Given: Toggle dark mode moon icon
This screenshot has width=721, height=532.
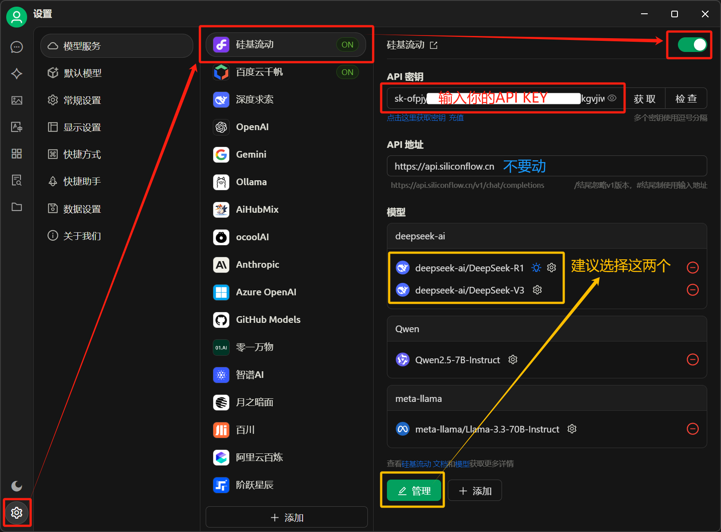Looking at the screenshot, I should click(17, 486).
